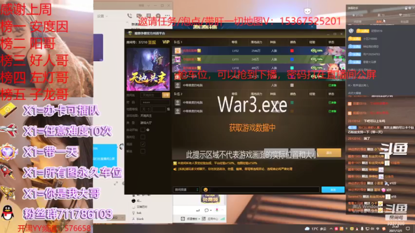
Task: Open the room channel dropdown beside the chat input
Action: coord(186,190)
